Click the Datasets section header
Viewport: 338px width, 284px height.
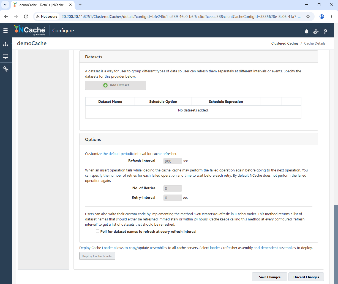(199, 57)
